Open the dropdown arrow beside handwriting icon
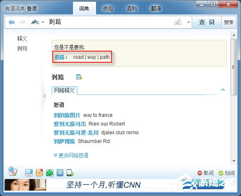241x196 pixels. click(x=188, y=22)
